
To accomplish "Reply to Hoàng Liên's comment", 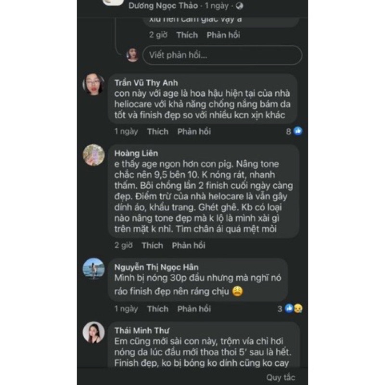I will tap(189, 245).
